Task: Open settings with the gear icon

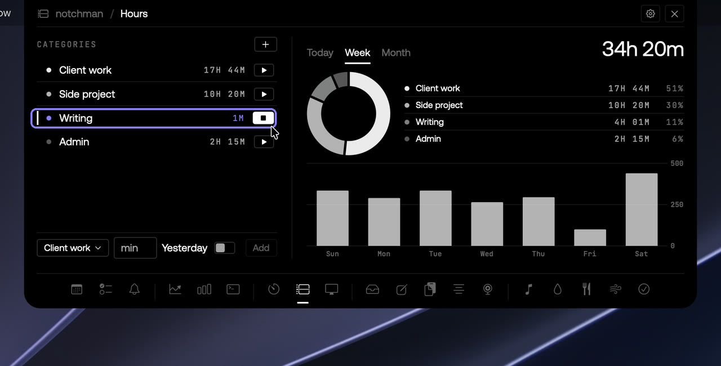Action: click(x=651, y=14)
